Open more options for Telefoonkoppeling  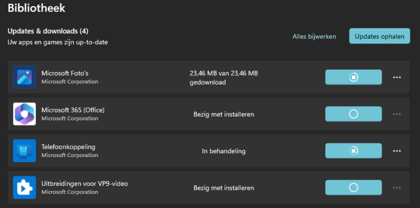coord(397,151)
